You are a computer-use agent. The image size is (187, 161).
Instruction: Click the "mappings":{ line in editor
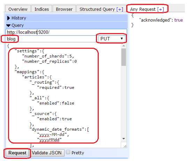tap(29, 72)
